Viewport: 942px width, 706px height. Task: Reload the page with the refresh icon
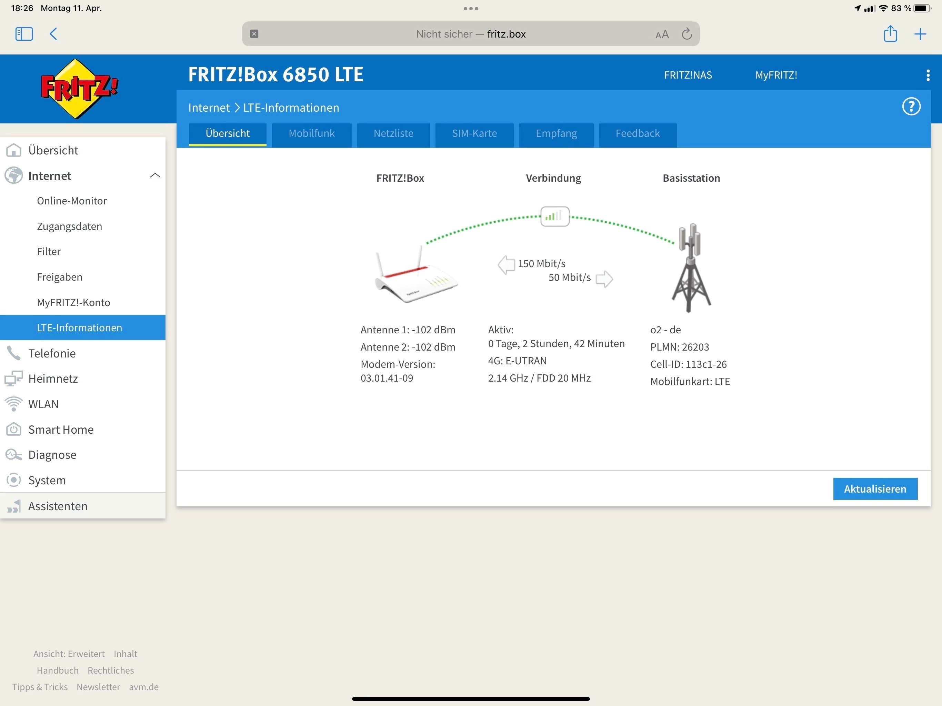[x=687, y=34]
